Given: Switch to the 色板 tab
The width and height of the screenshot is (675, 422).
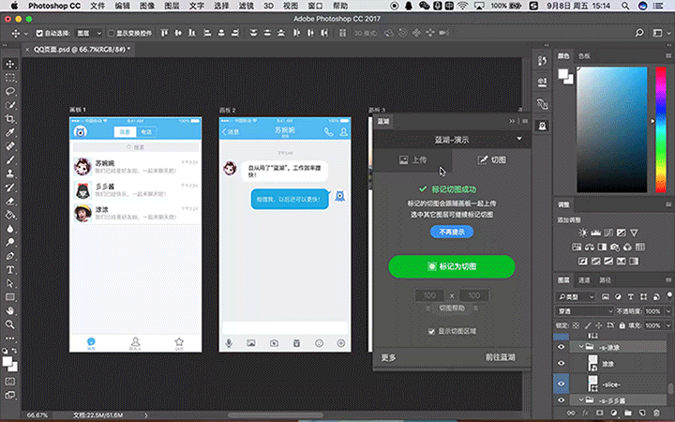Looking at the screenshot, I should (x=584, y=56).
